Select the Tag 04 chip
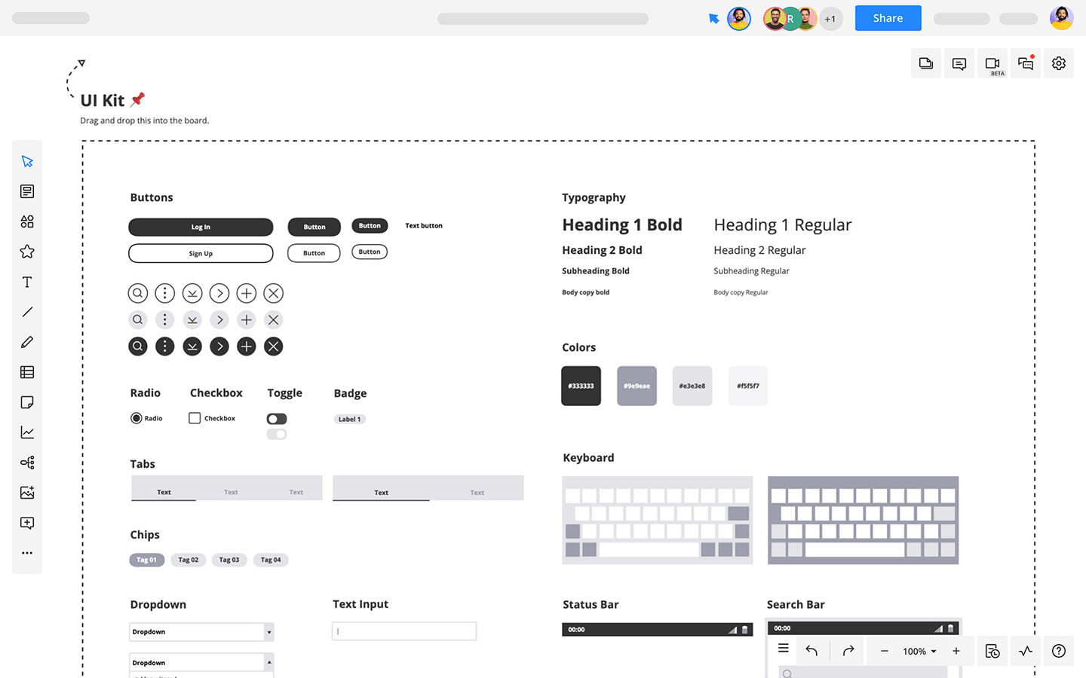The width and height of the screenshot is (1086, 678). pos(271,560)
